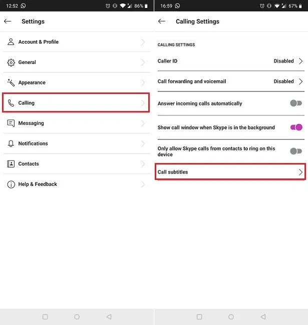Tap Disabled value next to Call forwarding
The width and height of the screenshot is (308, 325).
point(283,81)
